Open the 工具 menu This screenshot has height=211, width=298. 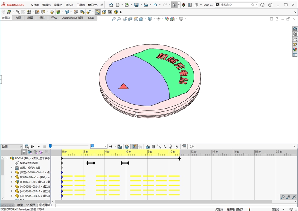[x=80, y=5]
